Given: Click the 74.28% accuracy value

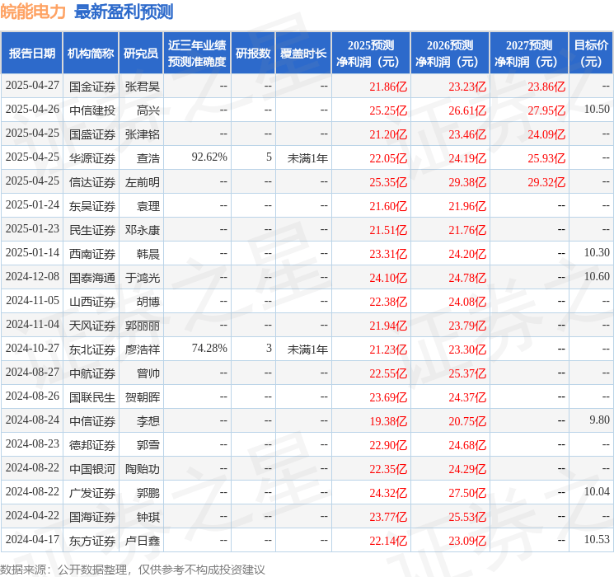Looking at the screenshot, I should click(x=209, y=348).
